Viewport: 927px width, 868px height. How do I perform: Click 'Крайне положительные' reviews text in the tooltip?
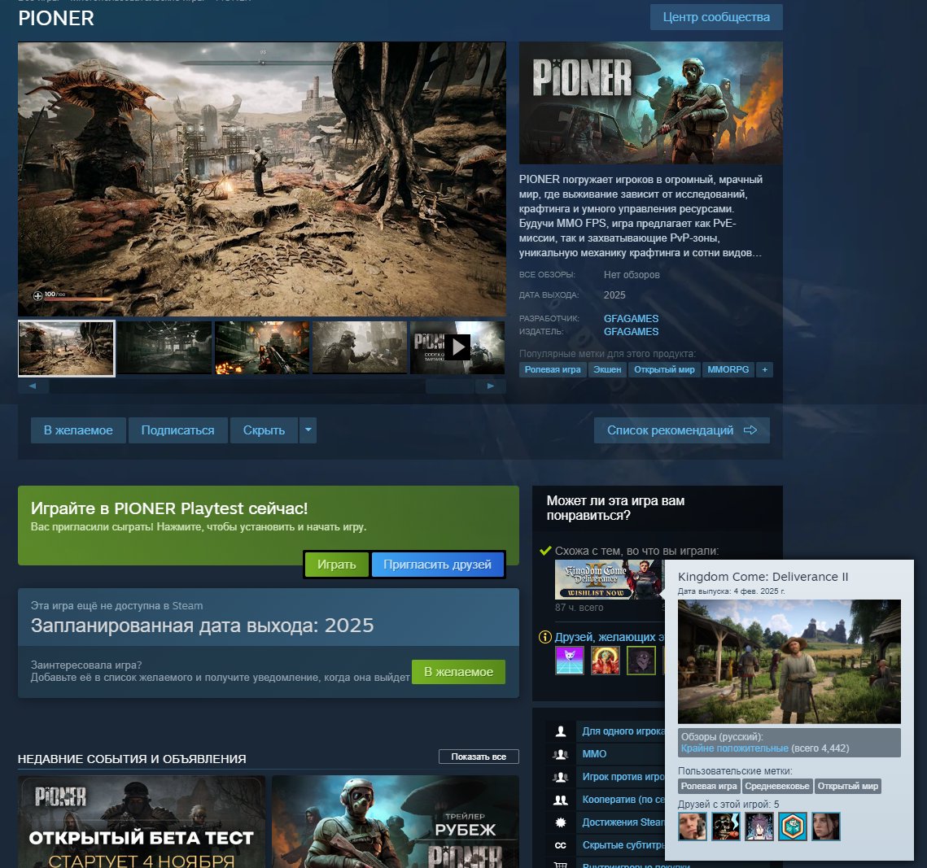pyautogui.click(x=734, y=748)
